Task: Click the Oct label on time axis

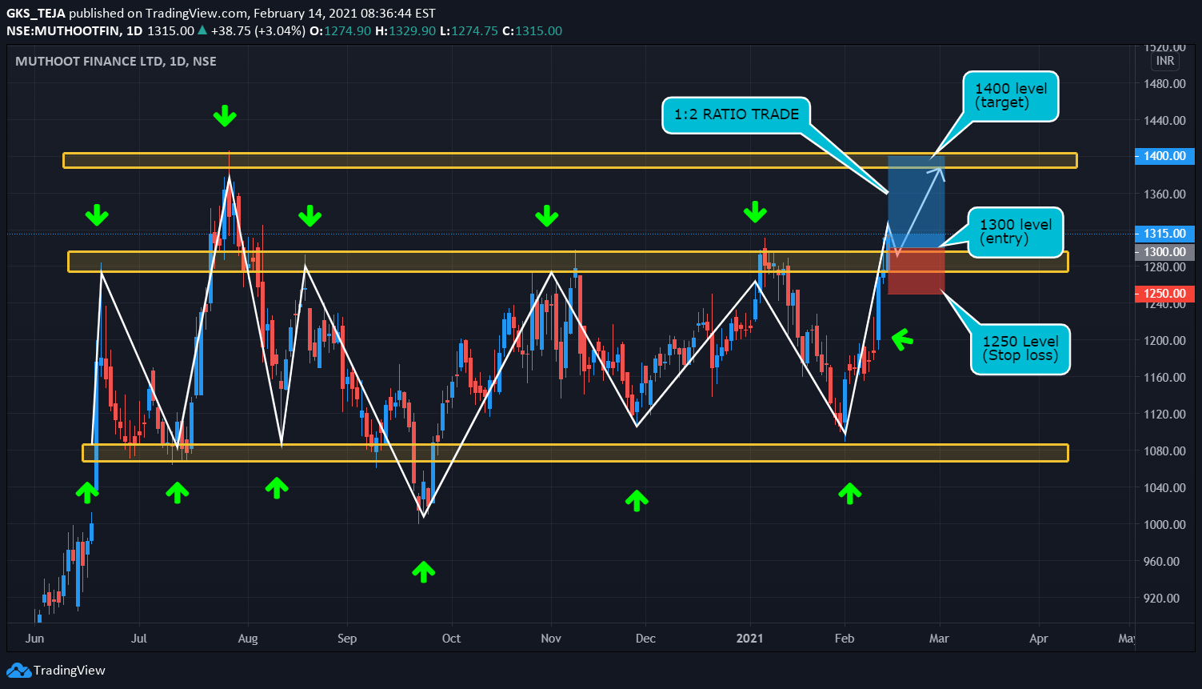Action: click(452, 639)
